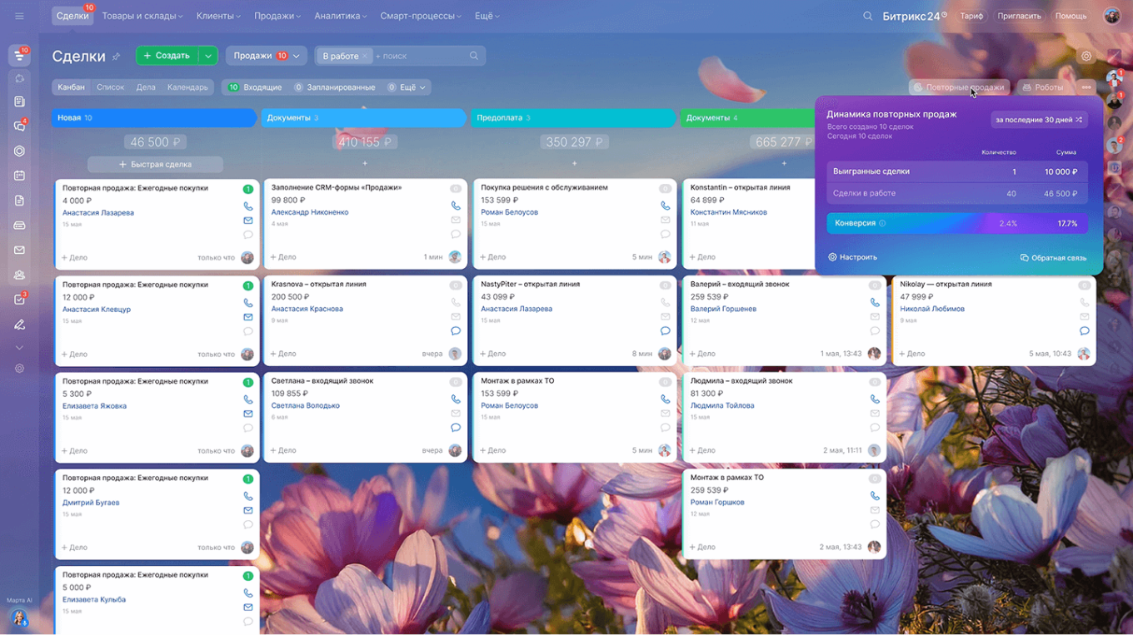The image size is (1133, 635).
Task: Open the sidebar settings gear at the bottom
Action: click(19, 369)
